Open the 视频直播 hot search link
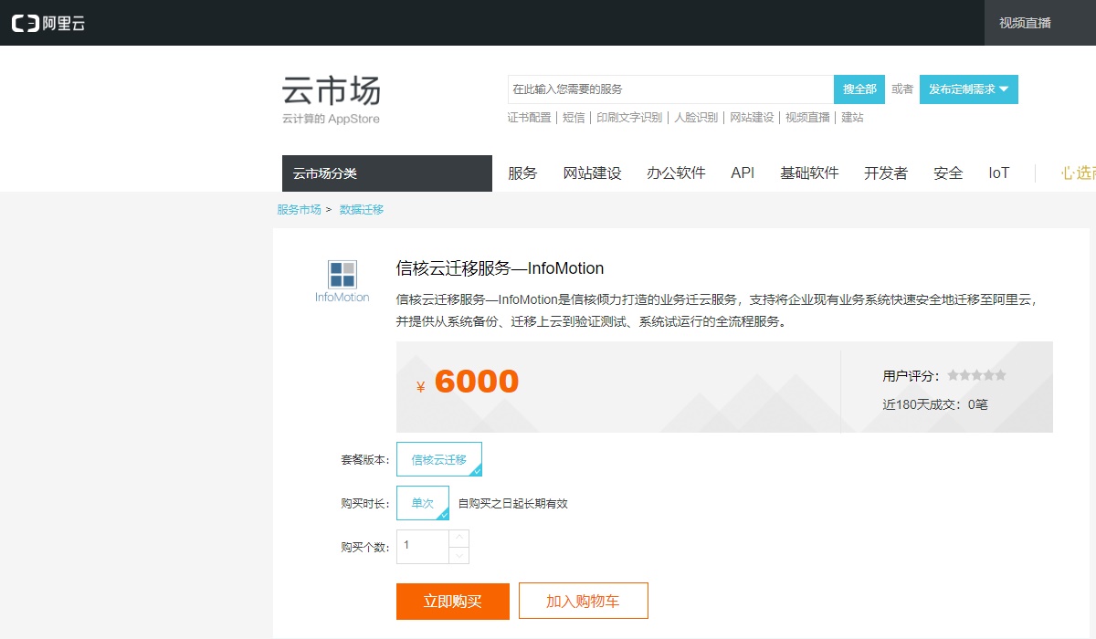1096x639 pixels. 807,118
